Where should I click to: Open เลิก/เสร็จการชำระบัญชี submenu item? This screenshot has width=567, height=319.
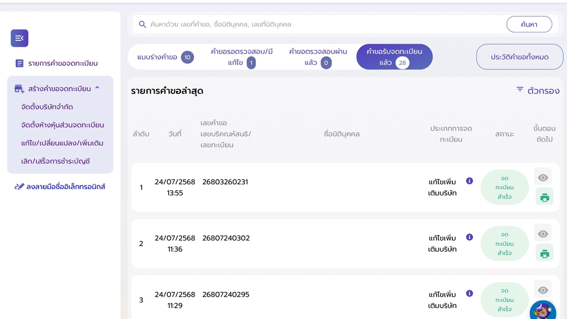point(55,161)
